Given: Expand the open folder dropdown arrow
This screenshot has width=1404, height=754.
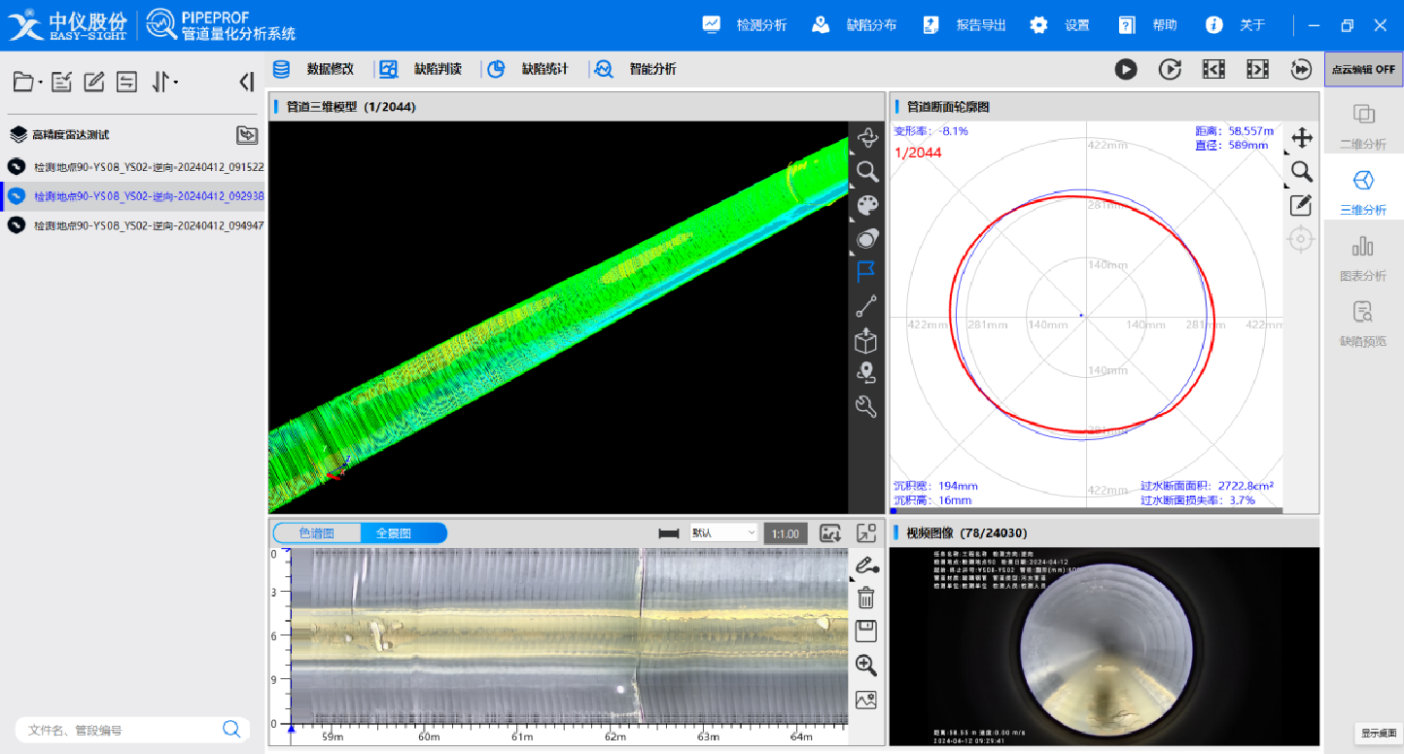Looking at the screenshot, I should click(40, 84).
